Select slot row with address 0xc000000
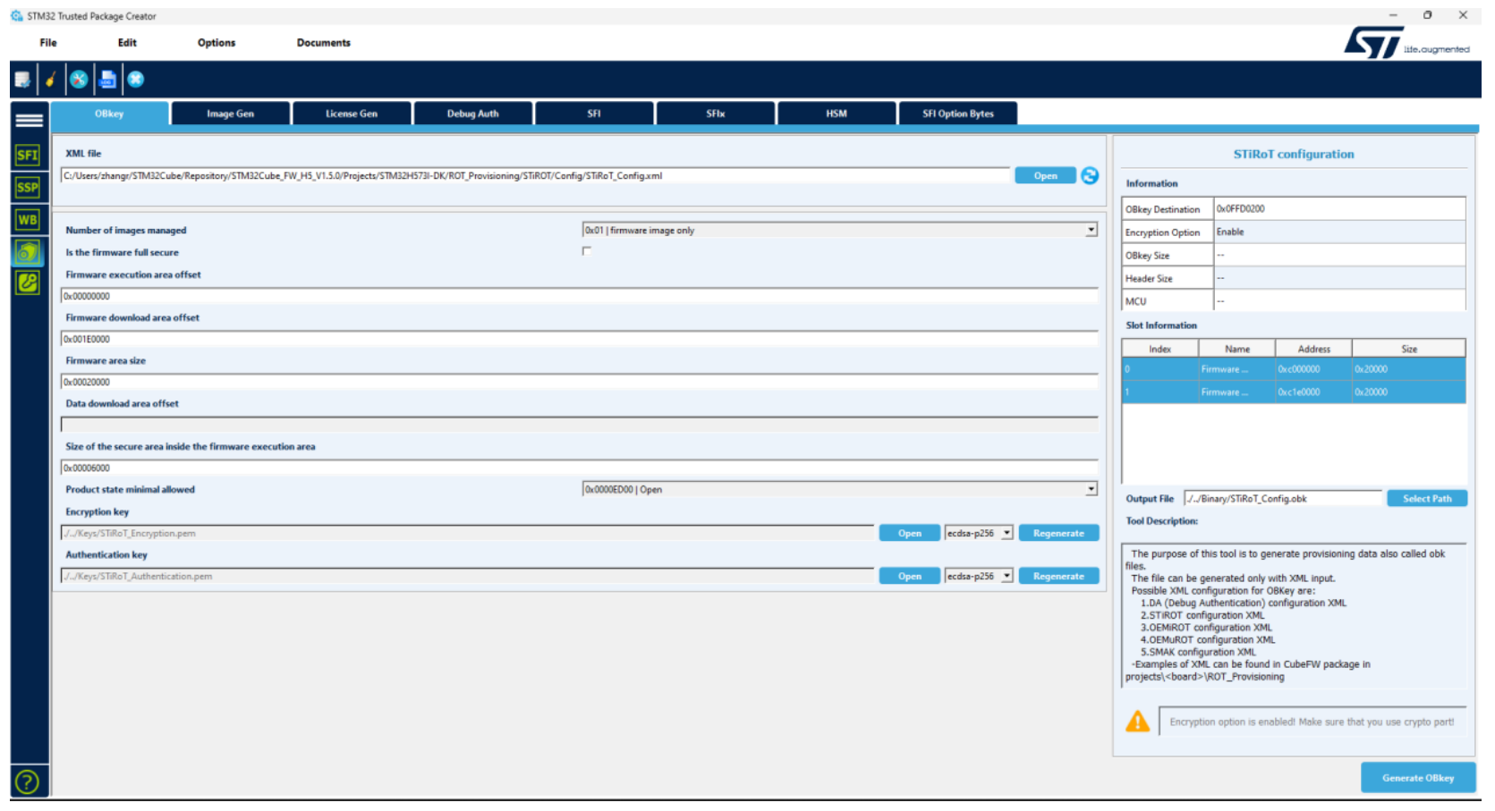 pos(1294,369)
